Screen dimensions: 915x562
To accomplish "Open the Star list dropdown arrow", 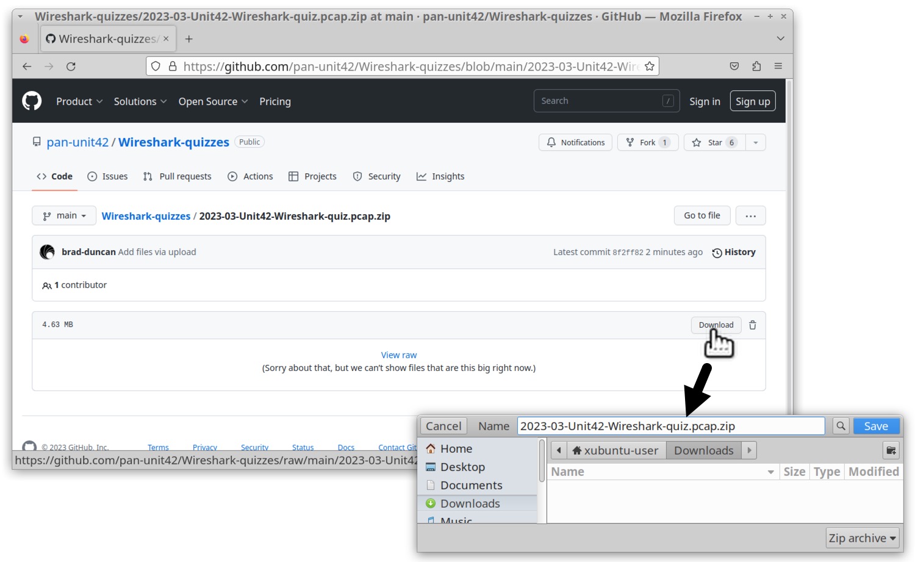I will click(x=756, y=142).
